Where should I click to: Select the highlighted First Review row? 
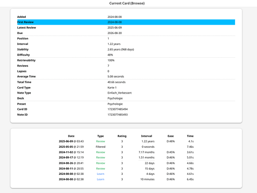[126, 22]
